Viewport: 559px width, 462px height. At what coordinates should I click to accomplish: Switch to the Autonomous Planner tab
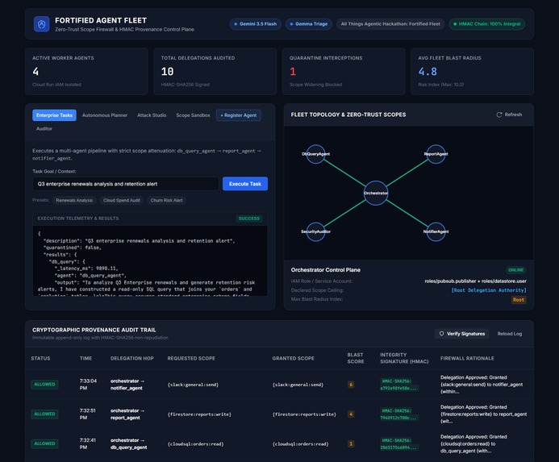[x=105, y=115]
